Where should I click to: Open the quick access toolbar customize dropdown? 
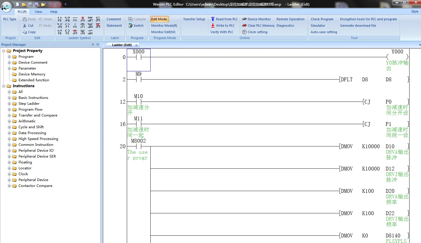(x=65, y=4)
